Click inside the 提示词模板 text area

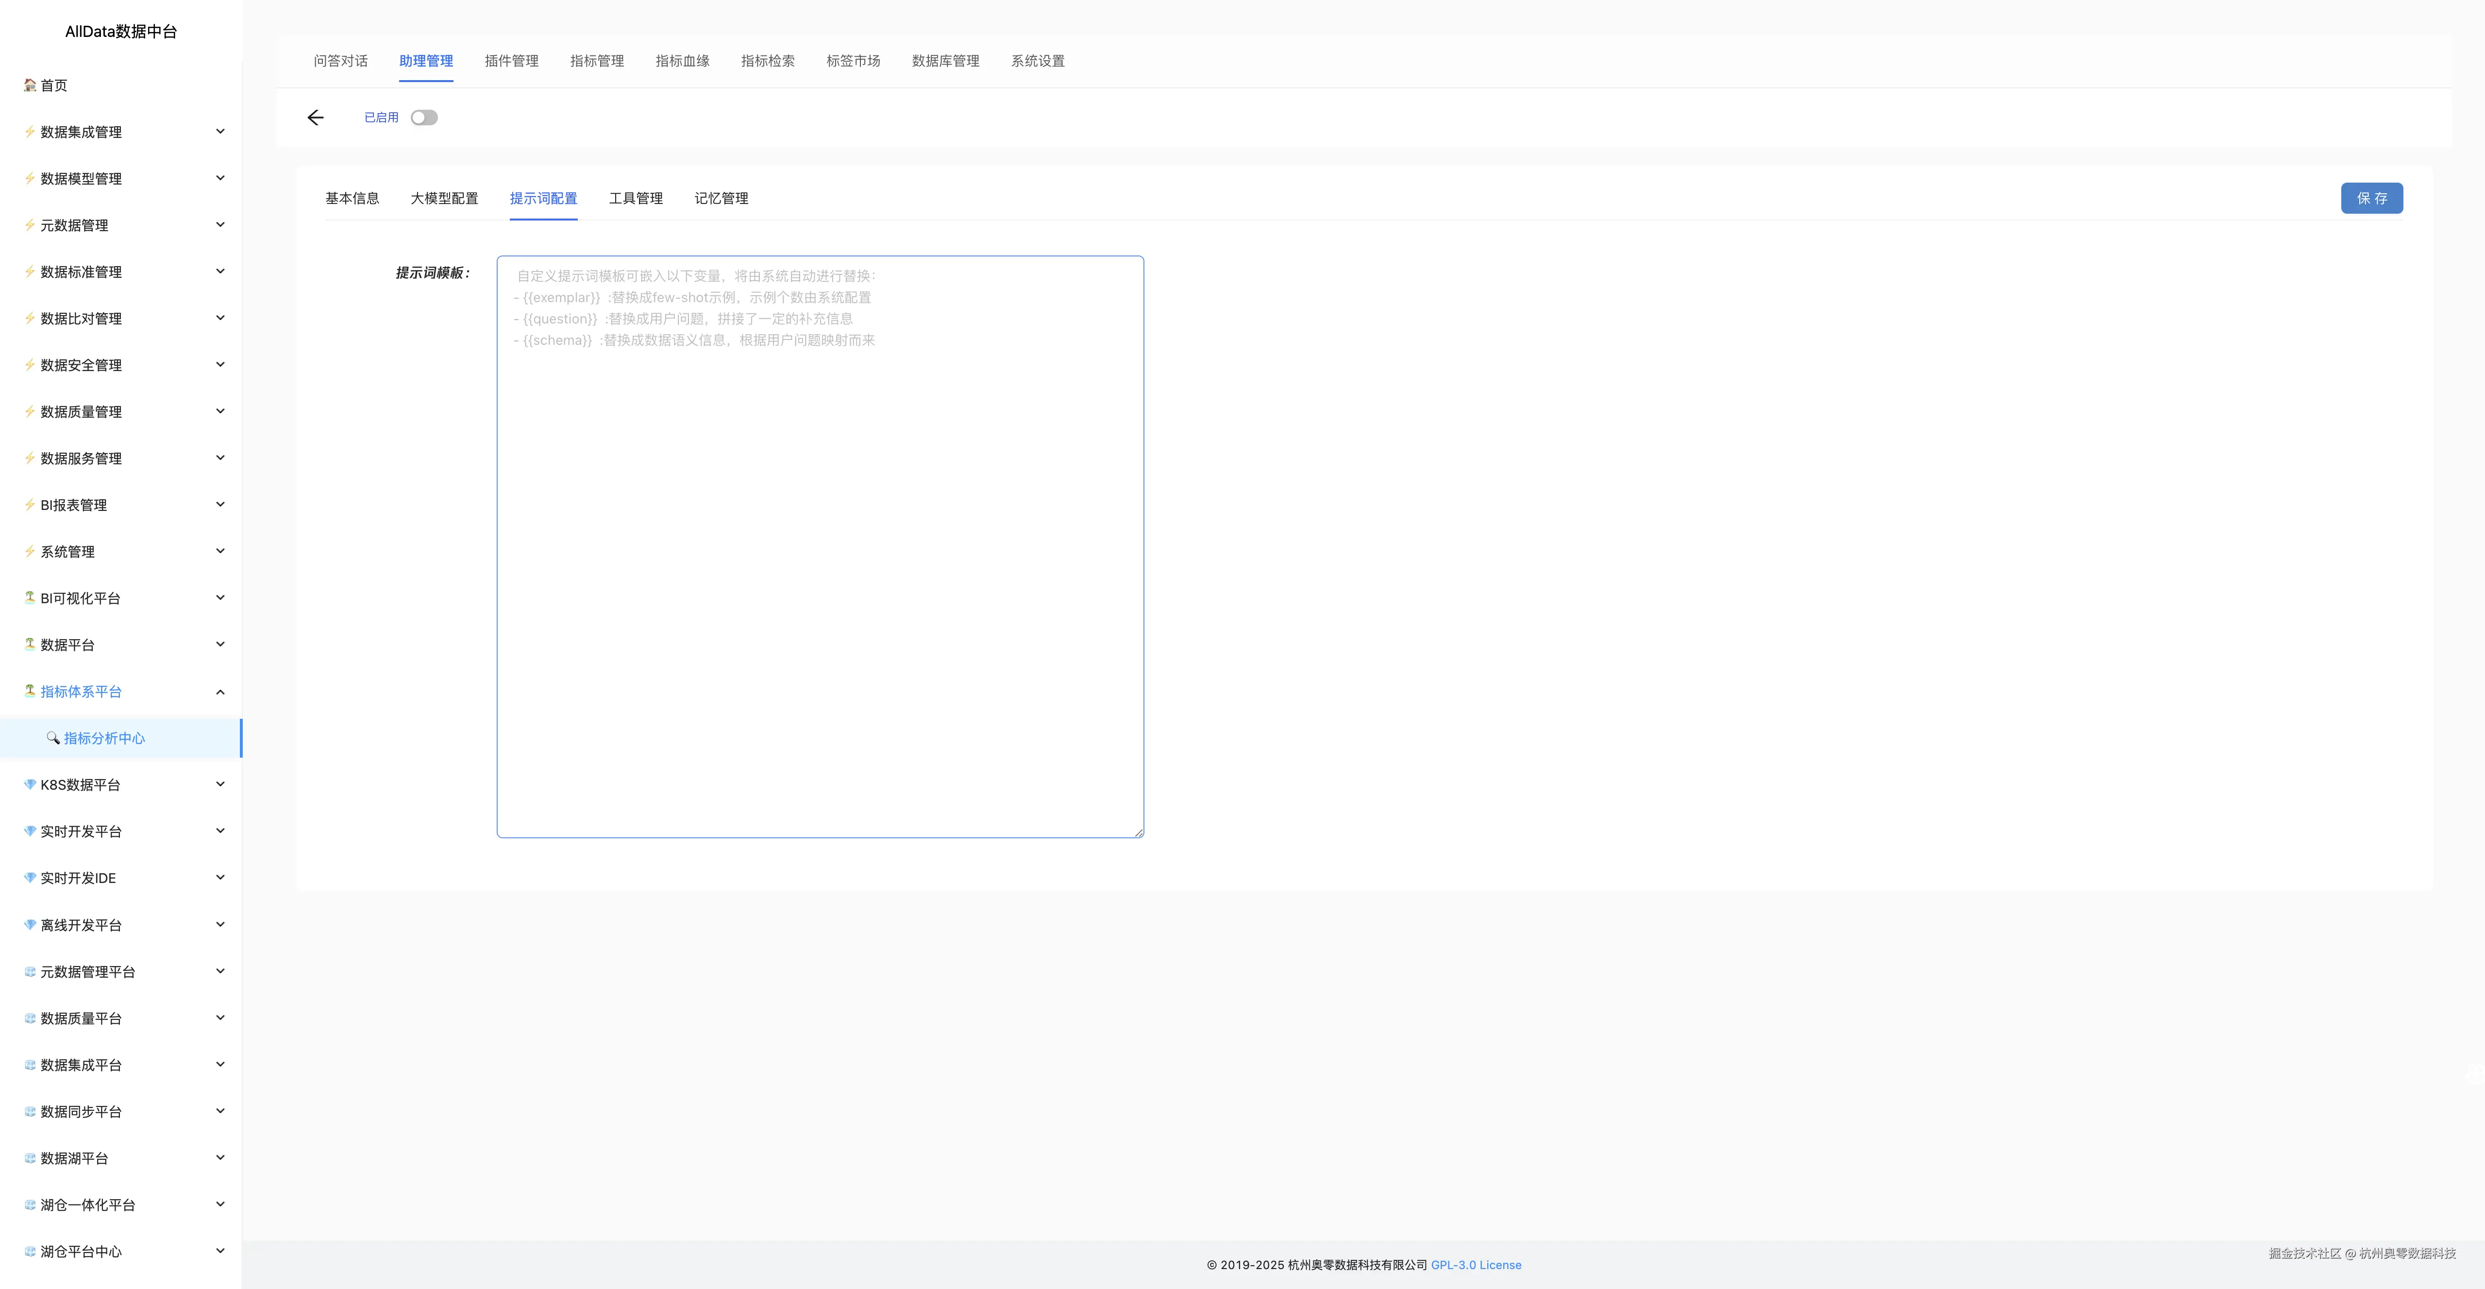click(820, 579)
